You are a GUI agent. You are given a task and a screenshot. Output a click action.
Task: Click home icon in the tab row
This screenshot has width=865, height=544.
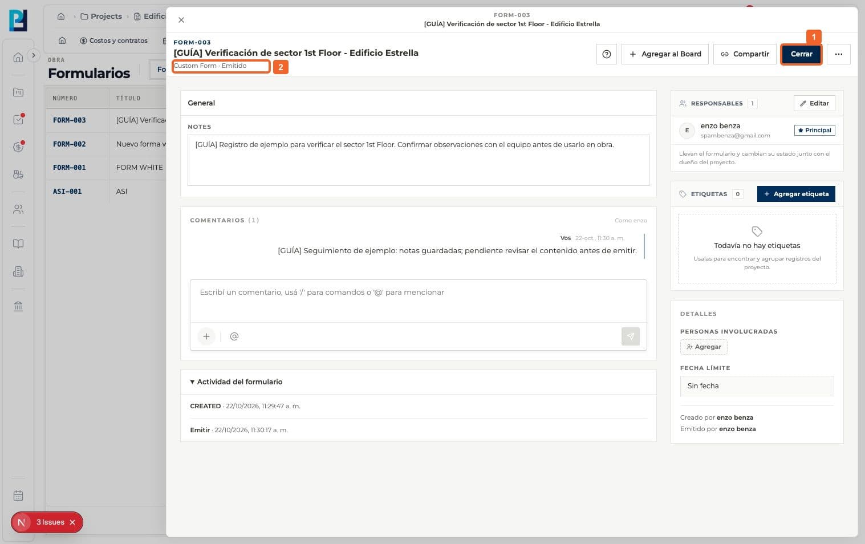pyautogui.click(x=62, y=40)
